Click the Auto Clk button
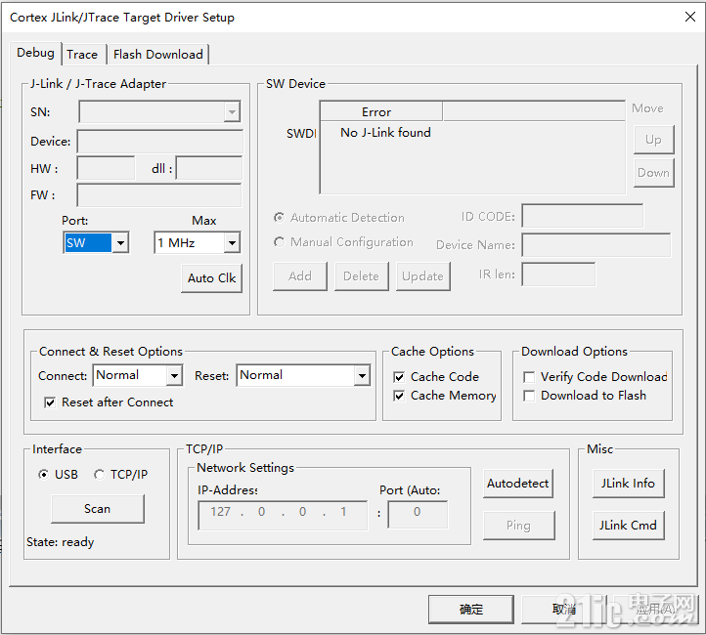 pos(211,278)
